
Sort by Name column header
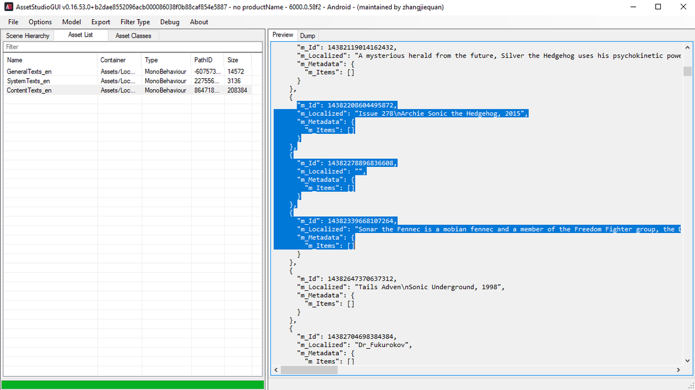pos(50,60)
